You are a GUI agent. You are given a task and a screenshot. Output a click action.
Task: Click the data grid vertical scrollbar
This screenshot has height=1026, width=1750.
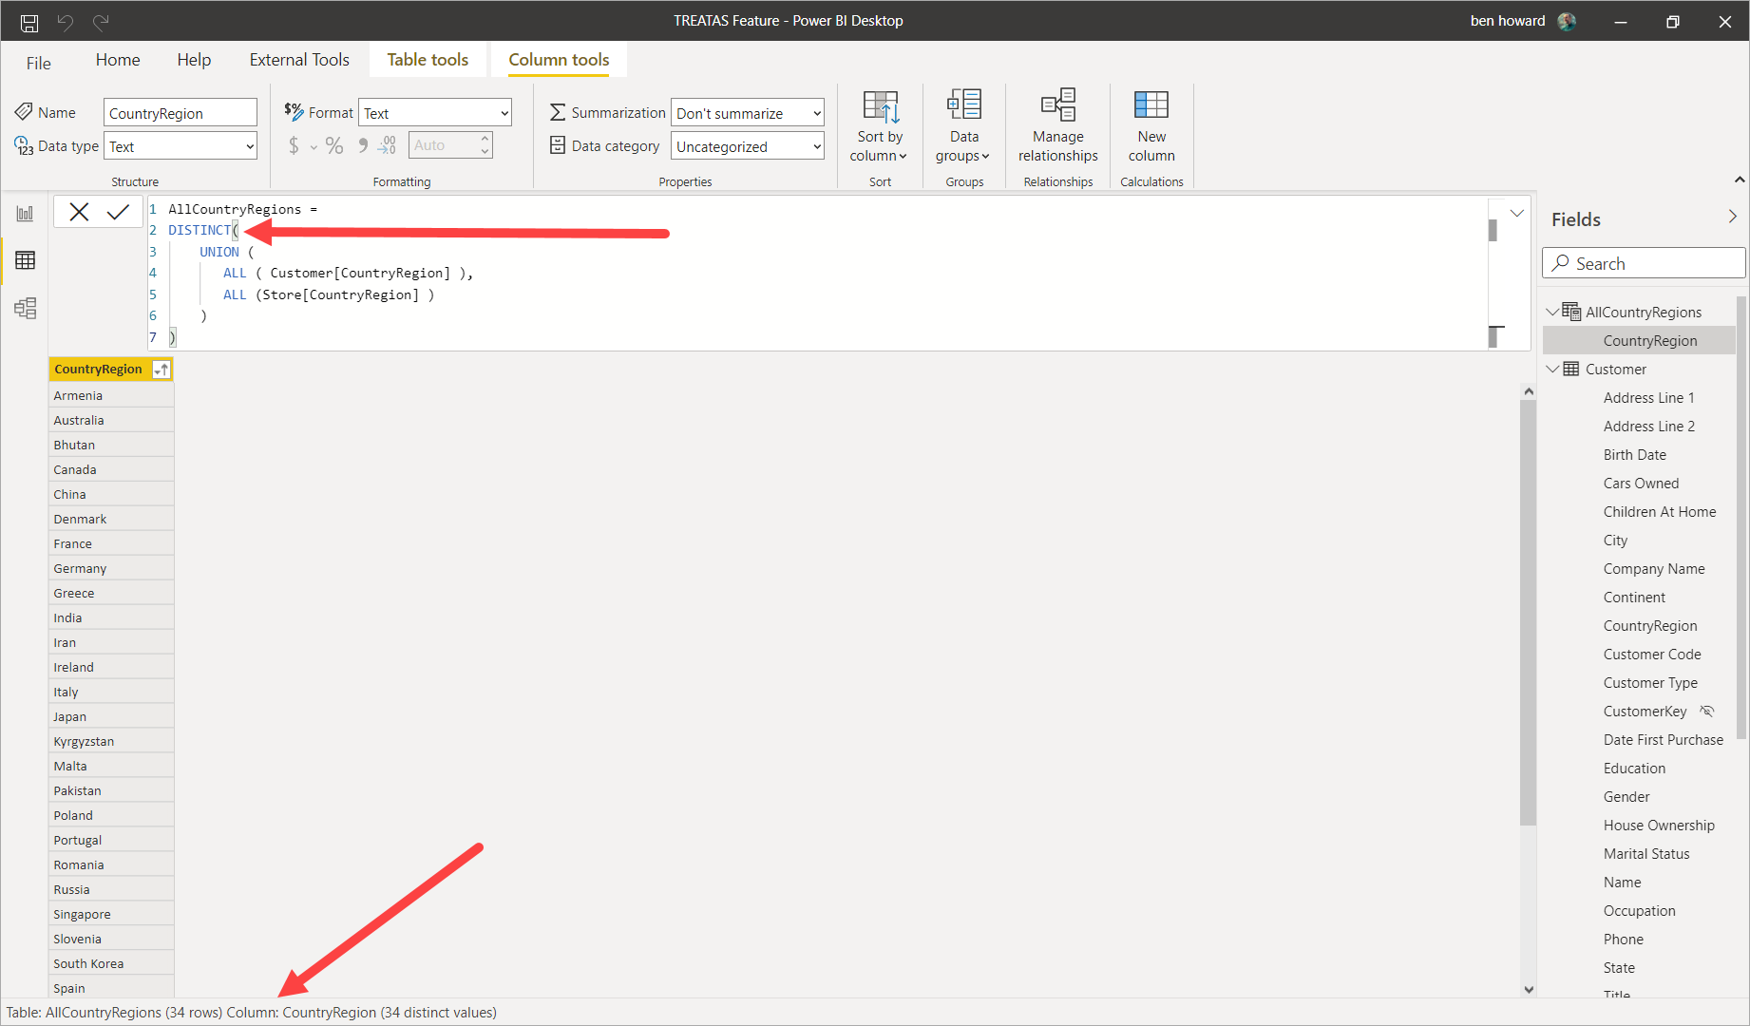click(x=1528, y=608)
